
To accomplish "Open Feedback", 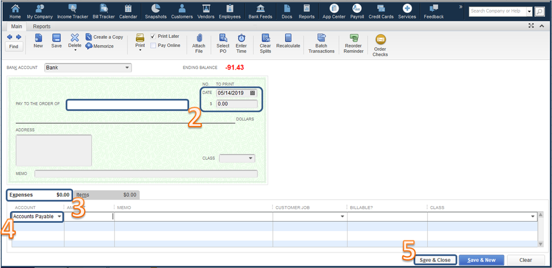I will coord(434,11).
